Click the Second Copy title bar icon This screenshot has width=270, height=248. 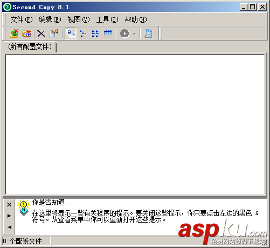[x=8, y=7]
